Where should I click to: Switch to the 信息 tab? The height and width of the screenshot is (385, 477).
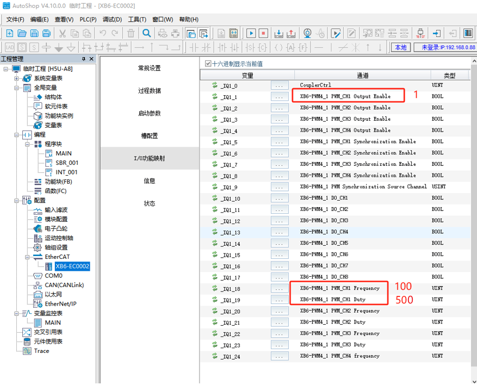pos(150,181)
